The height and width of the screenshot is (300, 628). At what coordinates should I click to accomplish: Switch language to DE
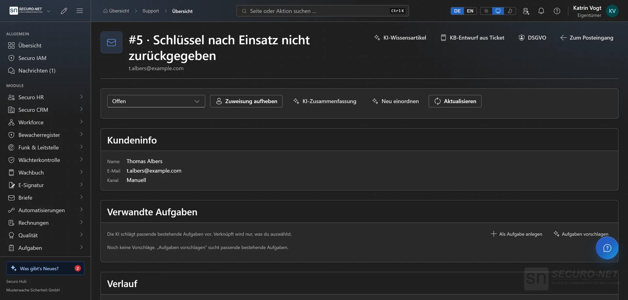(x=457, y=11)
